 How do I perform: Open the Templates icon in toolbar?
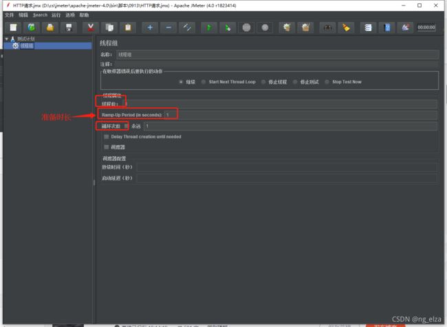pos(32,27)
